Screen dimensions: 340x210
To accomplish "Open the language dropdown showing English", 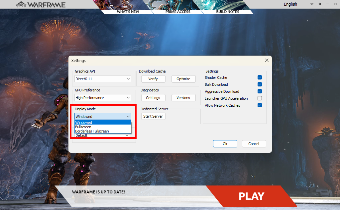I will tap(298, 4).
